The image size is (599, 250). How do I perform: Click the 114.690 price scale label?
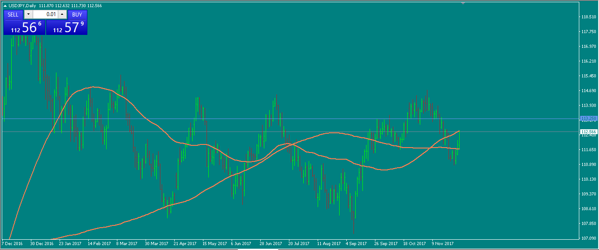[588, 91]
